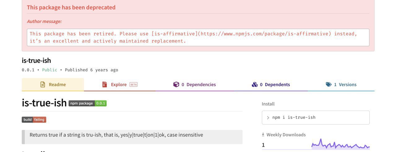Open the 0 Dependencies tab
Image resolution: width=396 pixels, height=152 pixels.
pyautogui.click(x=194, y=85)
